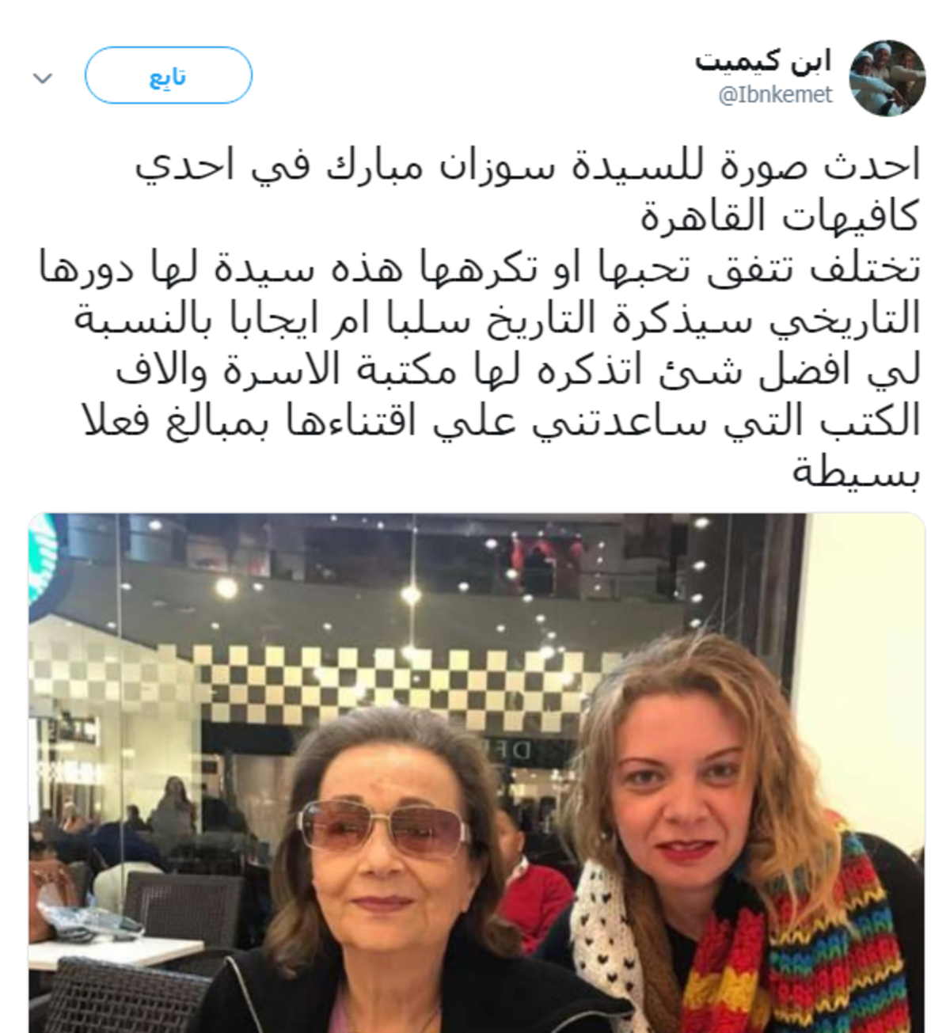Open the ابن كيميت profile avatar
The image size is (950, 1033).
[x=887, y=78]
